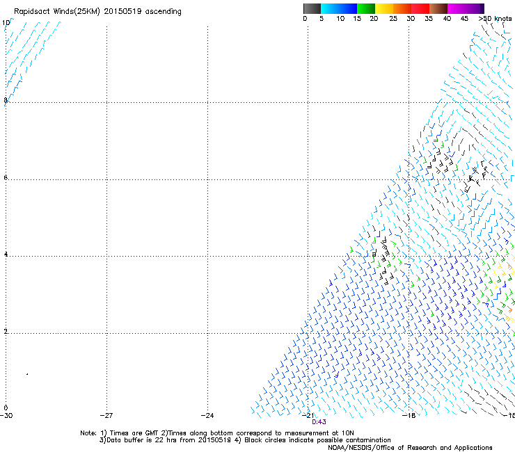Click the longitude axis label '-24'
Screen dimensions: 515x452
[207, 416]
